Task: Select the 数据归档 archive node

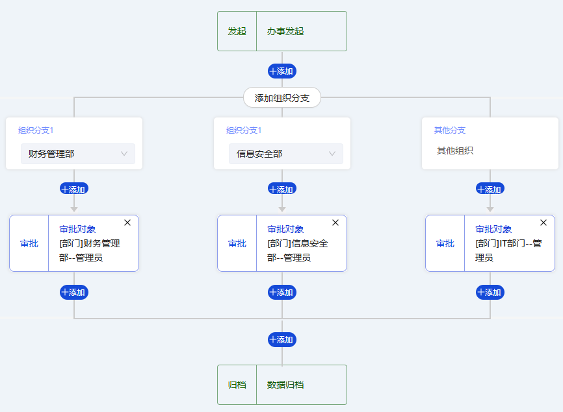Action: pos(282,385)
